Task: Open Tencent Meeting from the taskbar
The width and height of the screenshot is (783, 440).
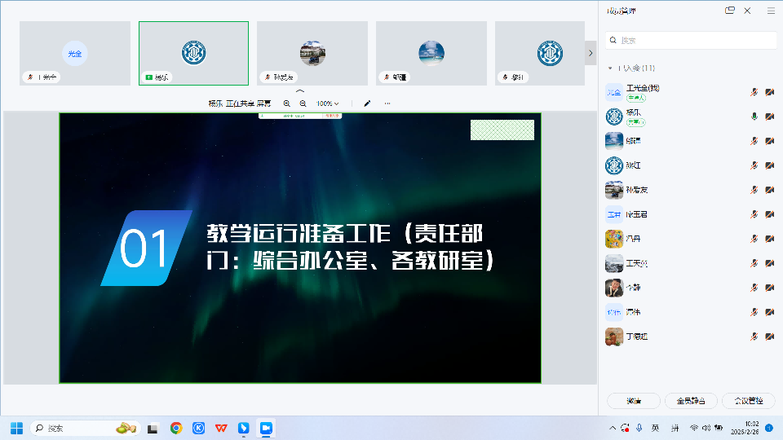Action: pos(265,428)
